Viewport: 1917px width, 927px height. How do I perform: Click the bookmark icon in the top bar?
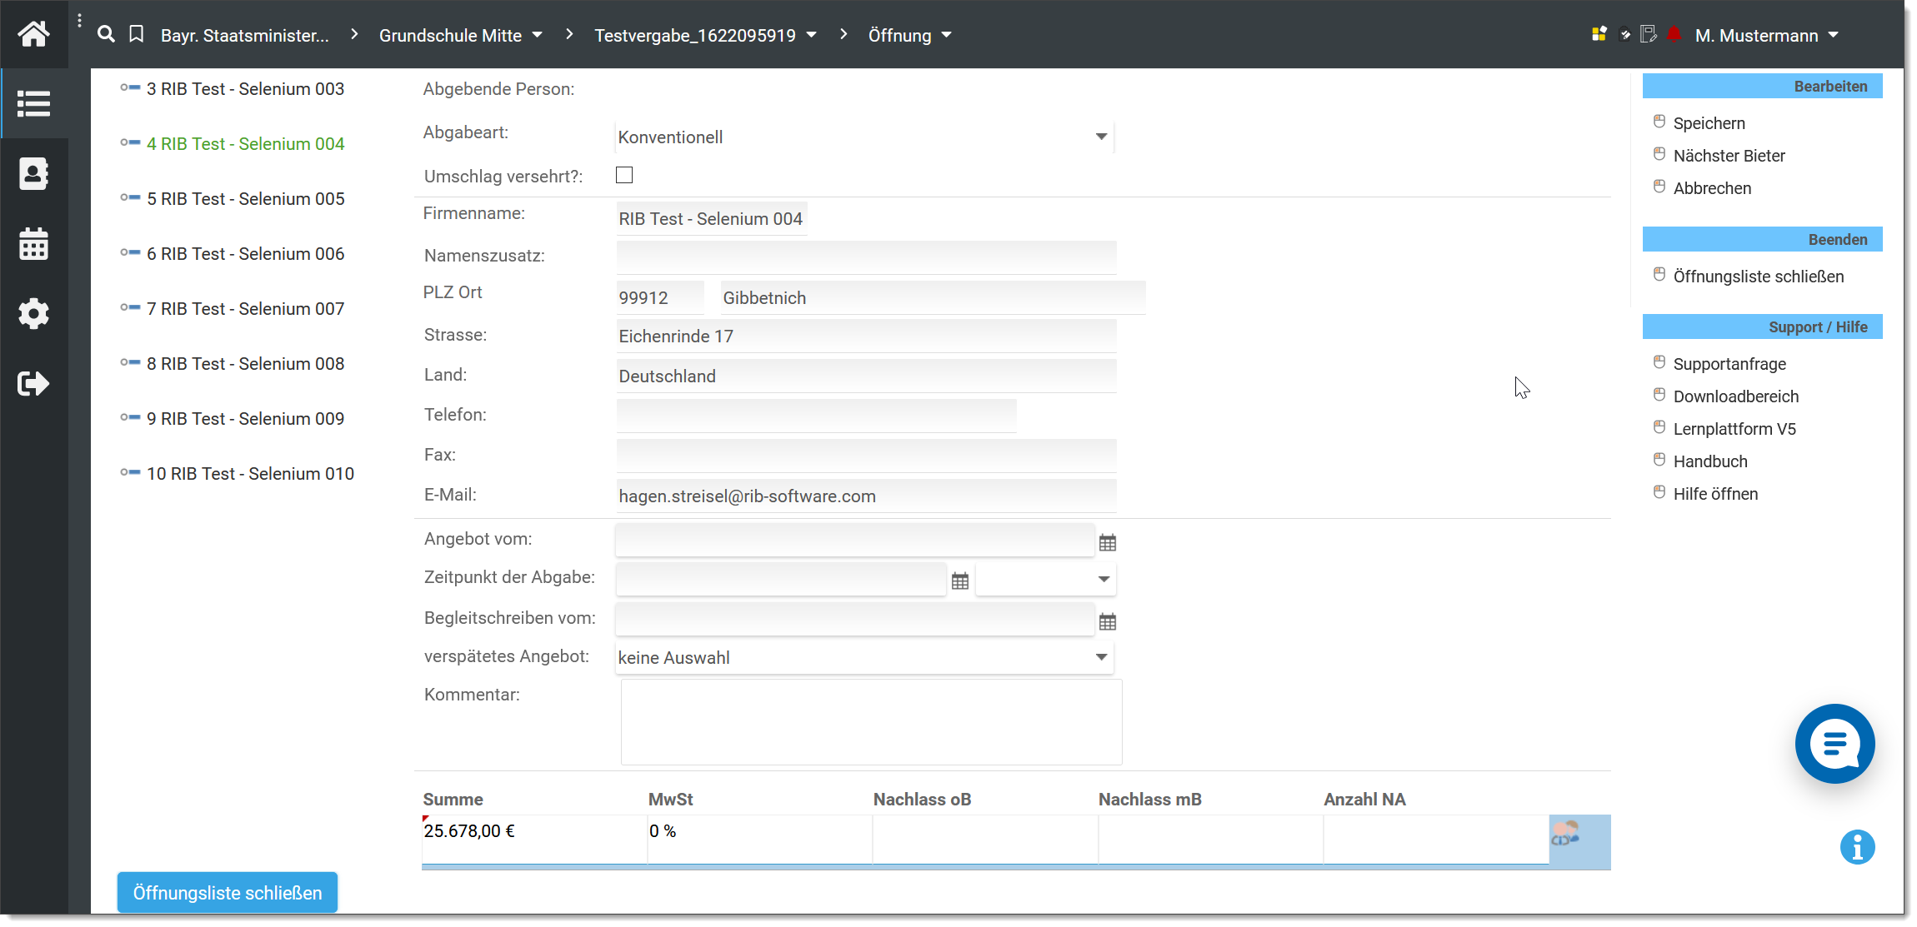point(137,34)
